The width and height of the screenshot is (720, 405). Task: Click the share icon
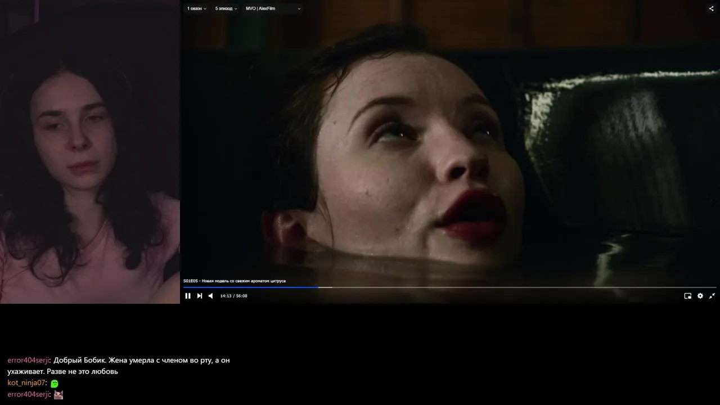(711, 8)
